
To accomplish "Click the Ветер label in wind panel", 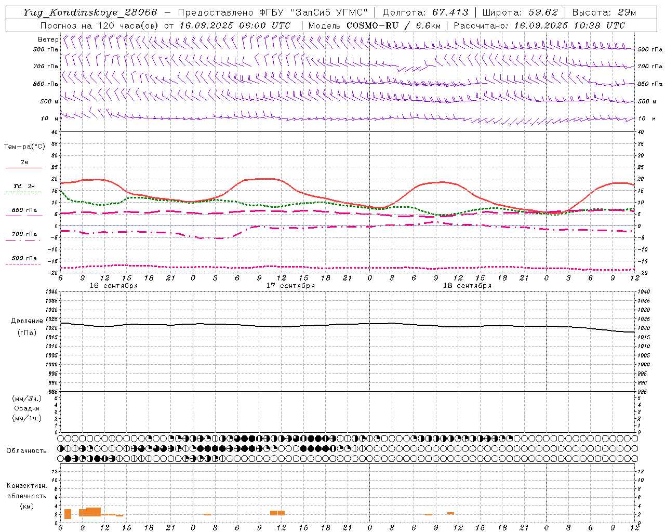I will pos(48,39).
